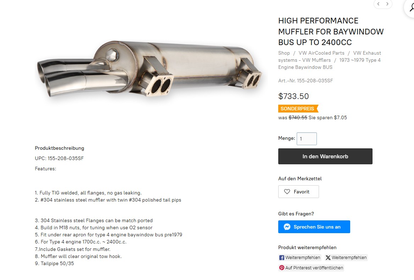Click the previous product arrow icon
The height and width of the screenshot is (280, 414).
tap(378, 4)
